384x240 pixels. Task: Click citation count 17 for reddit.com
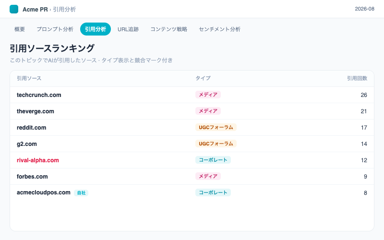tap(364, 128)
